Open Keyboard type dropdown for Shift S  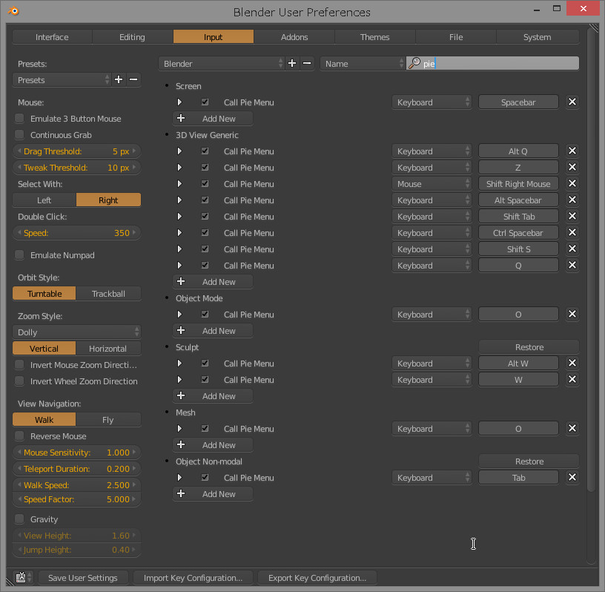[432, 249]
